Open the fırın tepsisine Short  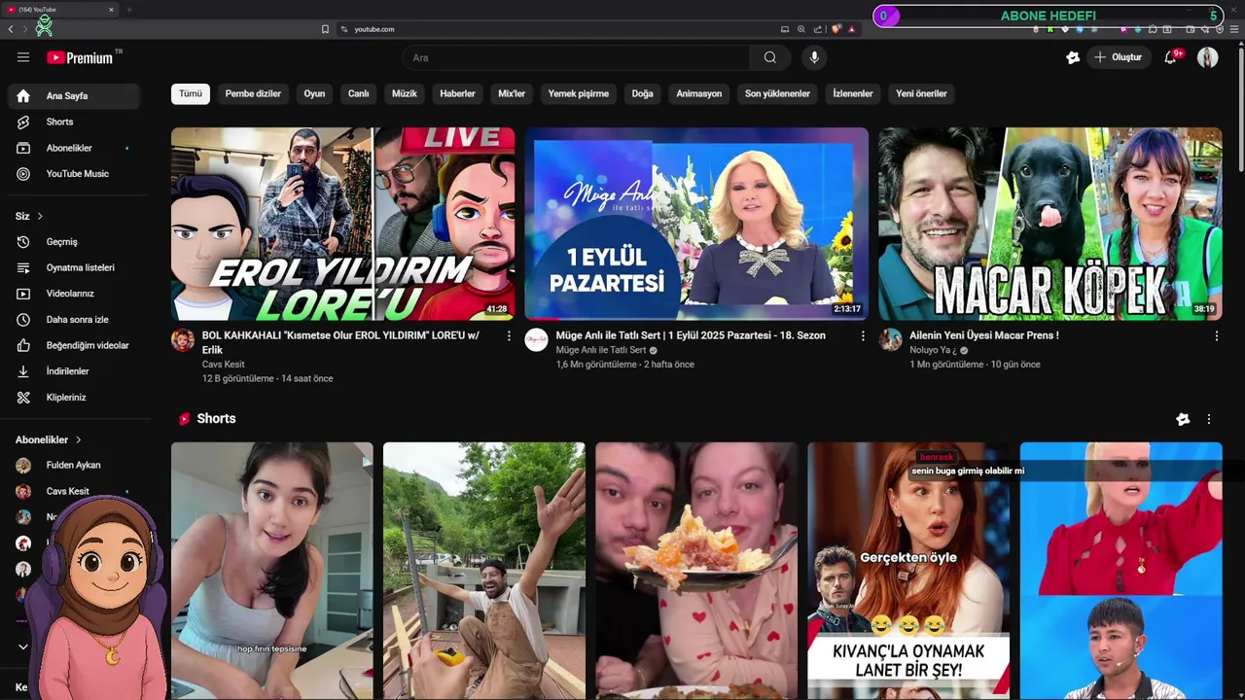point(272,571)
